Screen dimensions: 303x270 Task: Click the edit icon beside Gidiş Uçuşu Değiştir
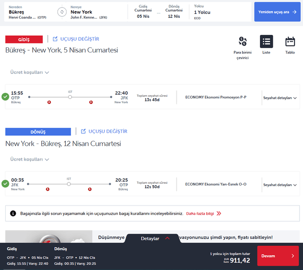pyautogui.click(x=55, y=39)
